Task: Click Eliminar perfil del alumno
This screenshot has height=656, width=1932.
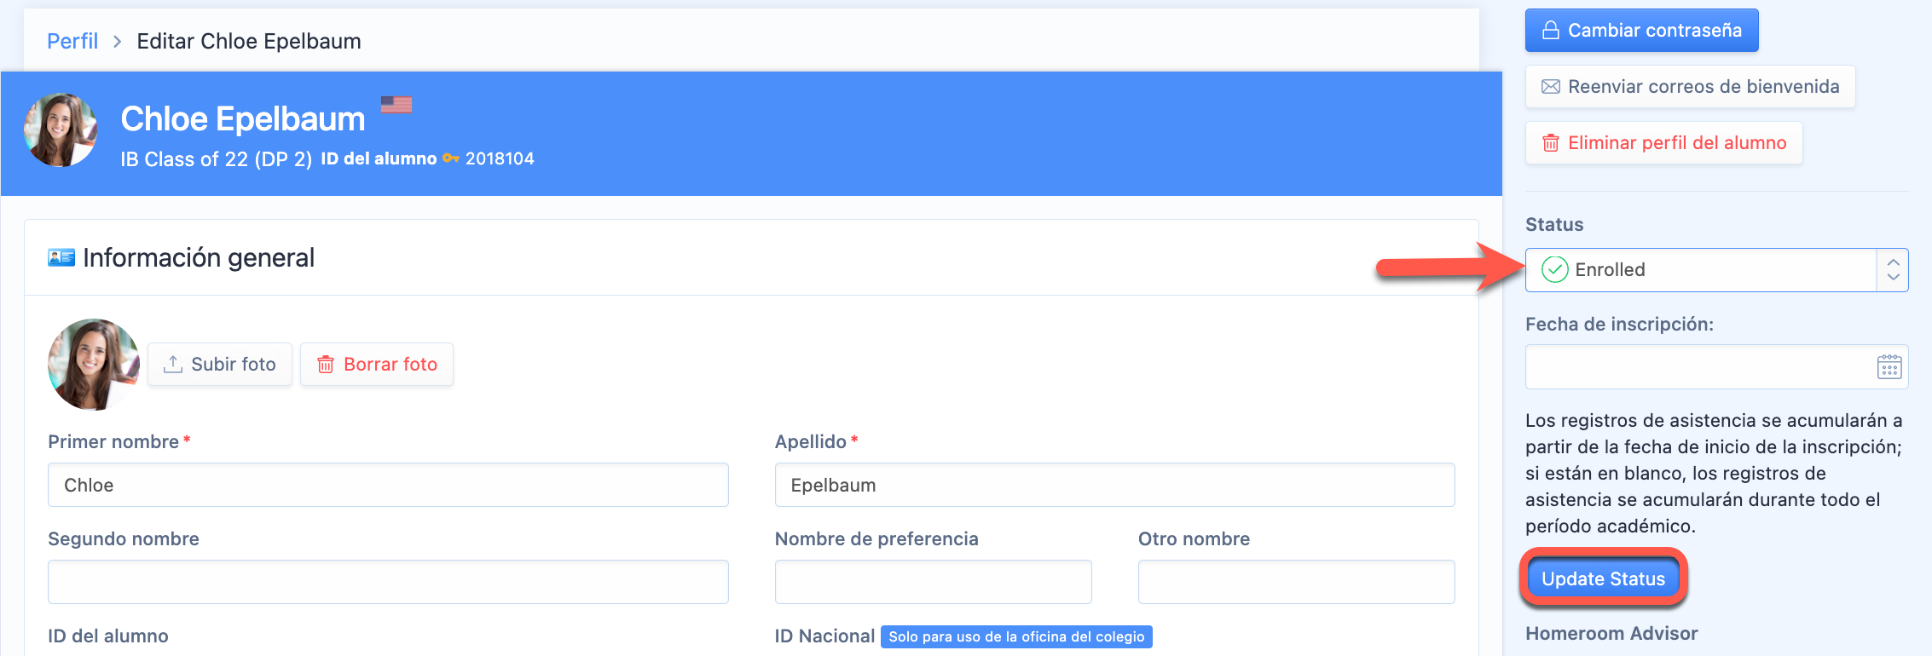Action: (1663, 143)
